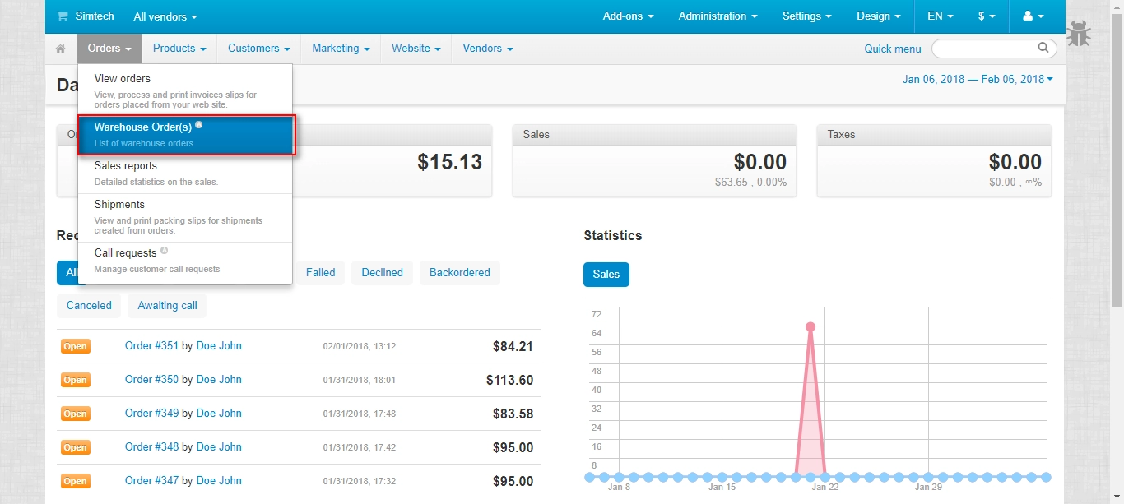
Task: Filter recent orders by Awaiting call
Action: coord(167,306)
